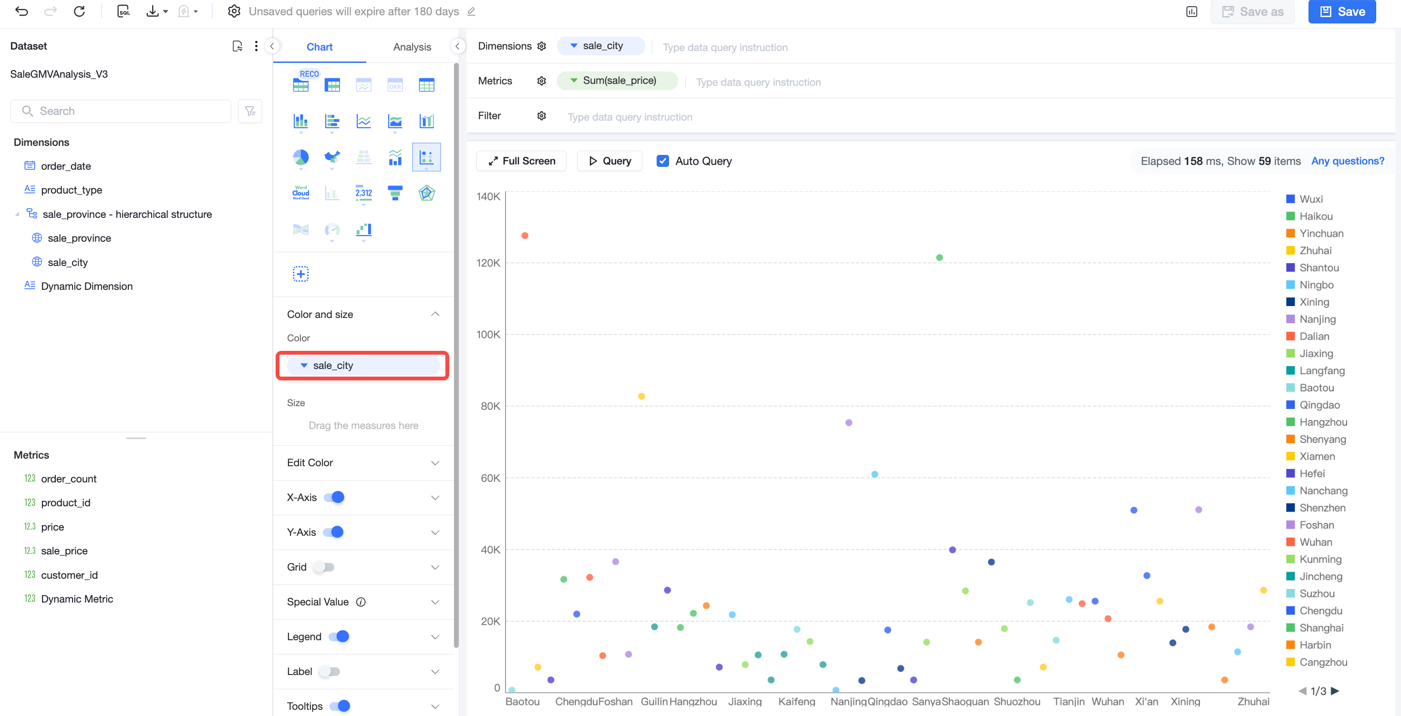Enable the Label toggle
The image size is (1401, 716).
(330, 671)
